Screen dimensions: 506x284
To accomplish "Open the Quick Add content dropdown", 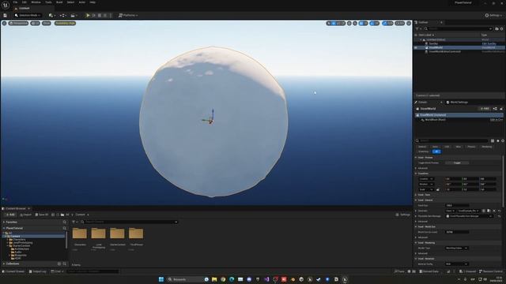I will click(51, 15).
